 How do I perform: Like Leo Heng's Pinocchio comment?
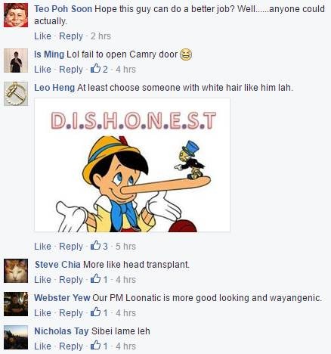(42, 247)
